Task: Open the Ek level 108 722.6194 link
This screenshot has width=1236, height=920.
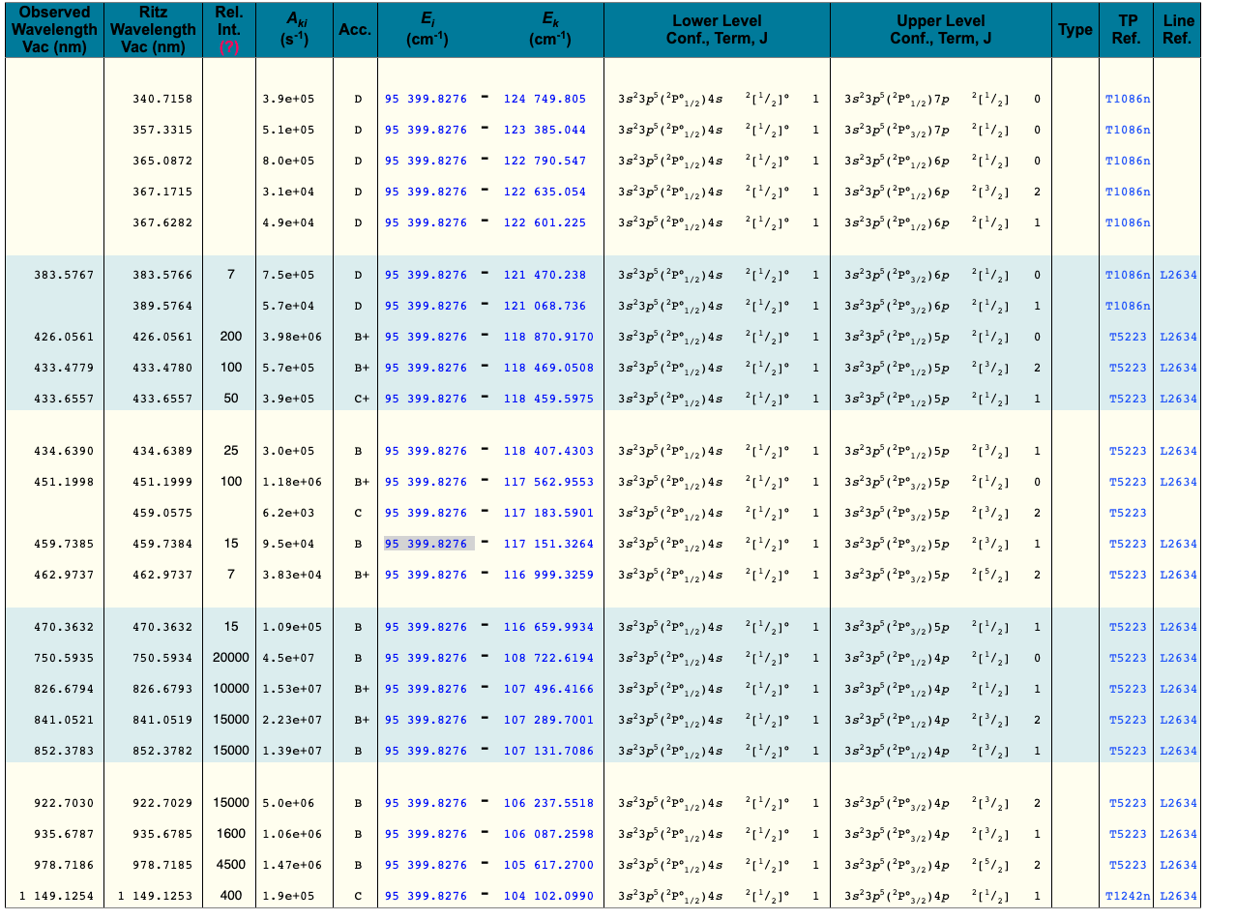Action: (x=548, y=658)
